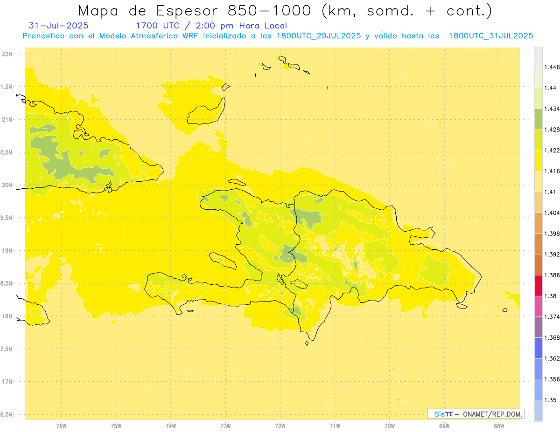Click the 68W longitude axis label
The width and height of the screenshot is (560, 432).
[x=499, y=426]
